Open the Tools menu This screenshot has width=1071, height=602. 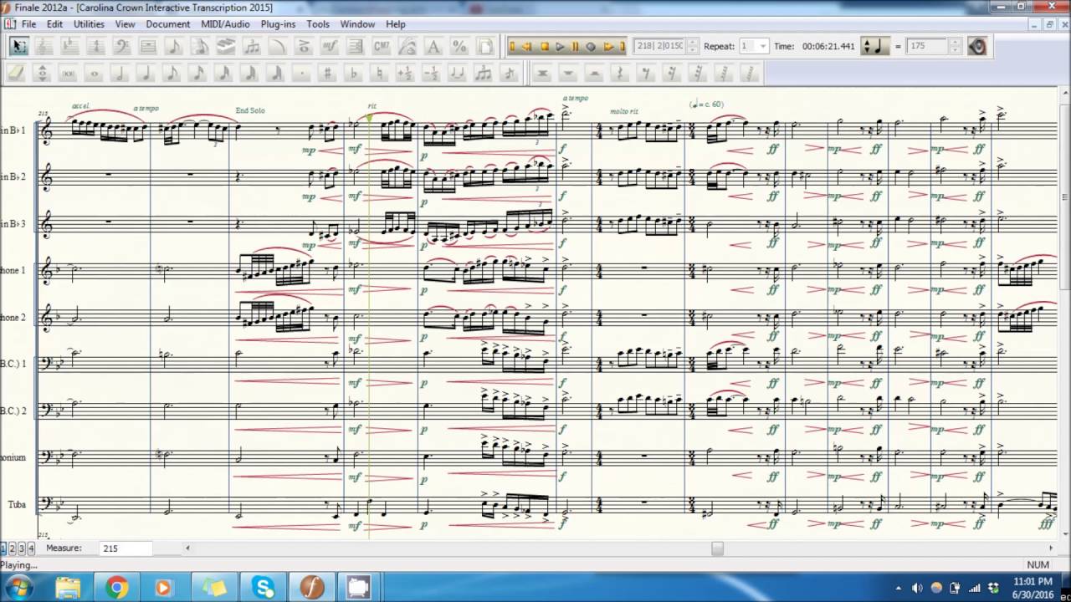pyautogui.click(x=318, y=24)
